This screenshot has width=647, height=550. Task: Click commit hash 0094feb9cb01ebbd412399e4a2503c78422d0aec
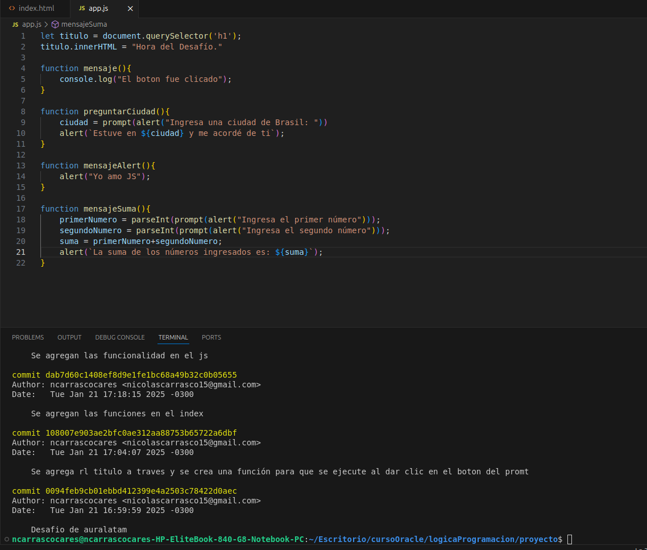(x=141, y=491)
